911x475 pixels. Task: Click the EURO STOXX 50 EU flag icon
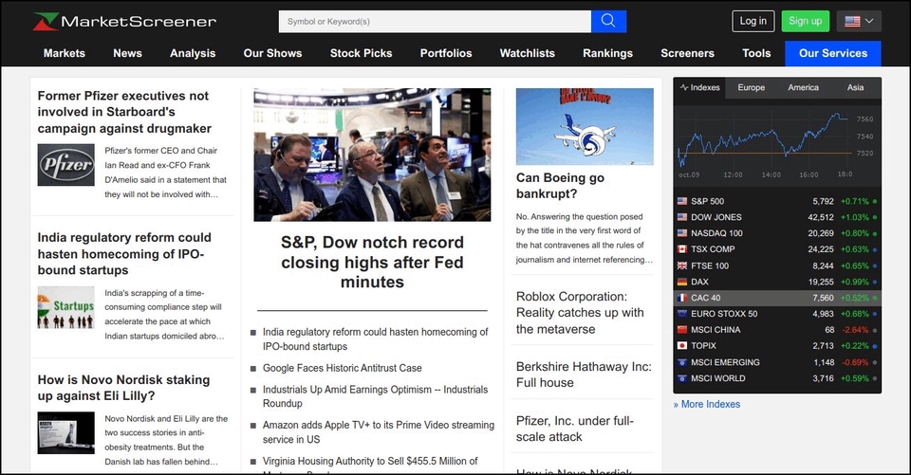(x=682, y=314)
